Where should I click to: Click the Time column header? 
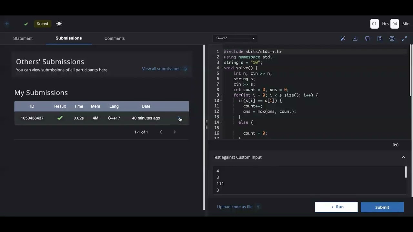click(79, 106)
